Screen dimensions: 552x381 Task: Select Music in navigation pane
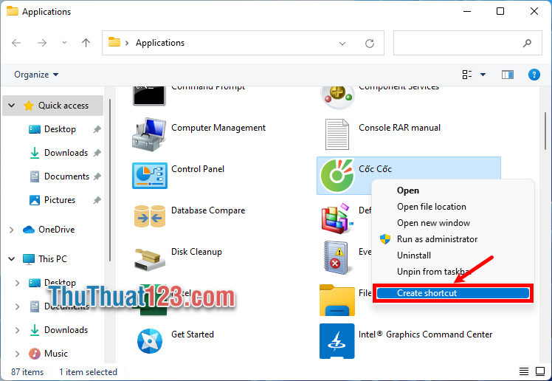coord(55,354)
